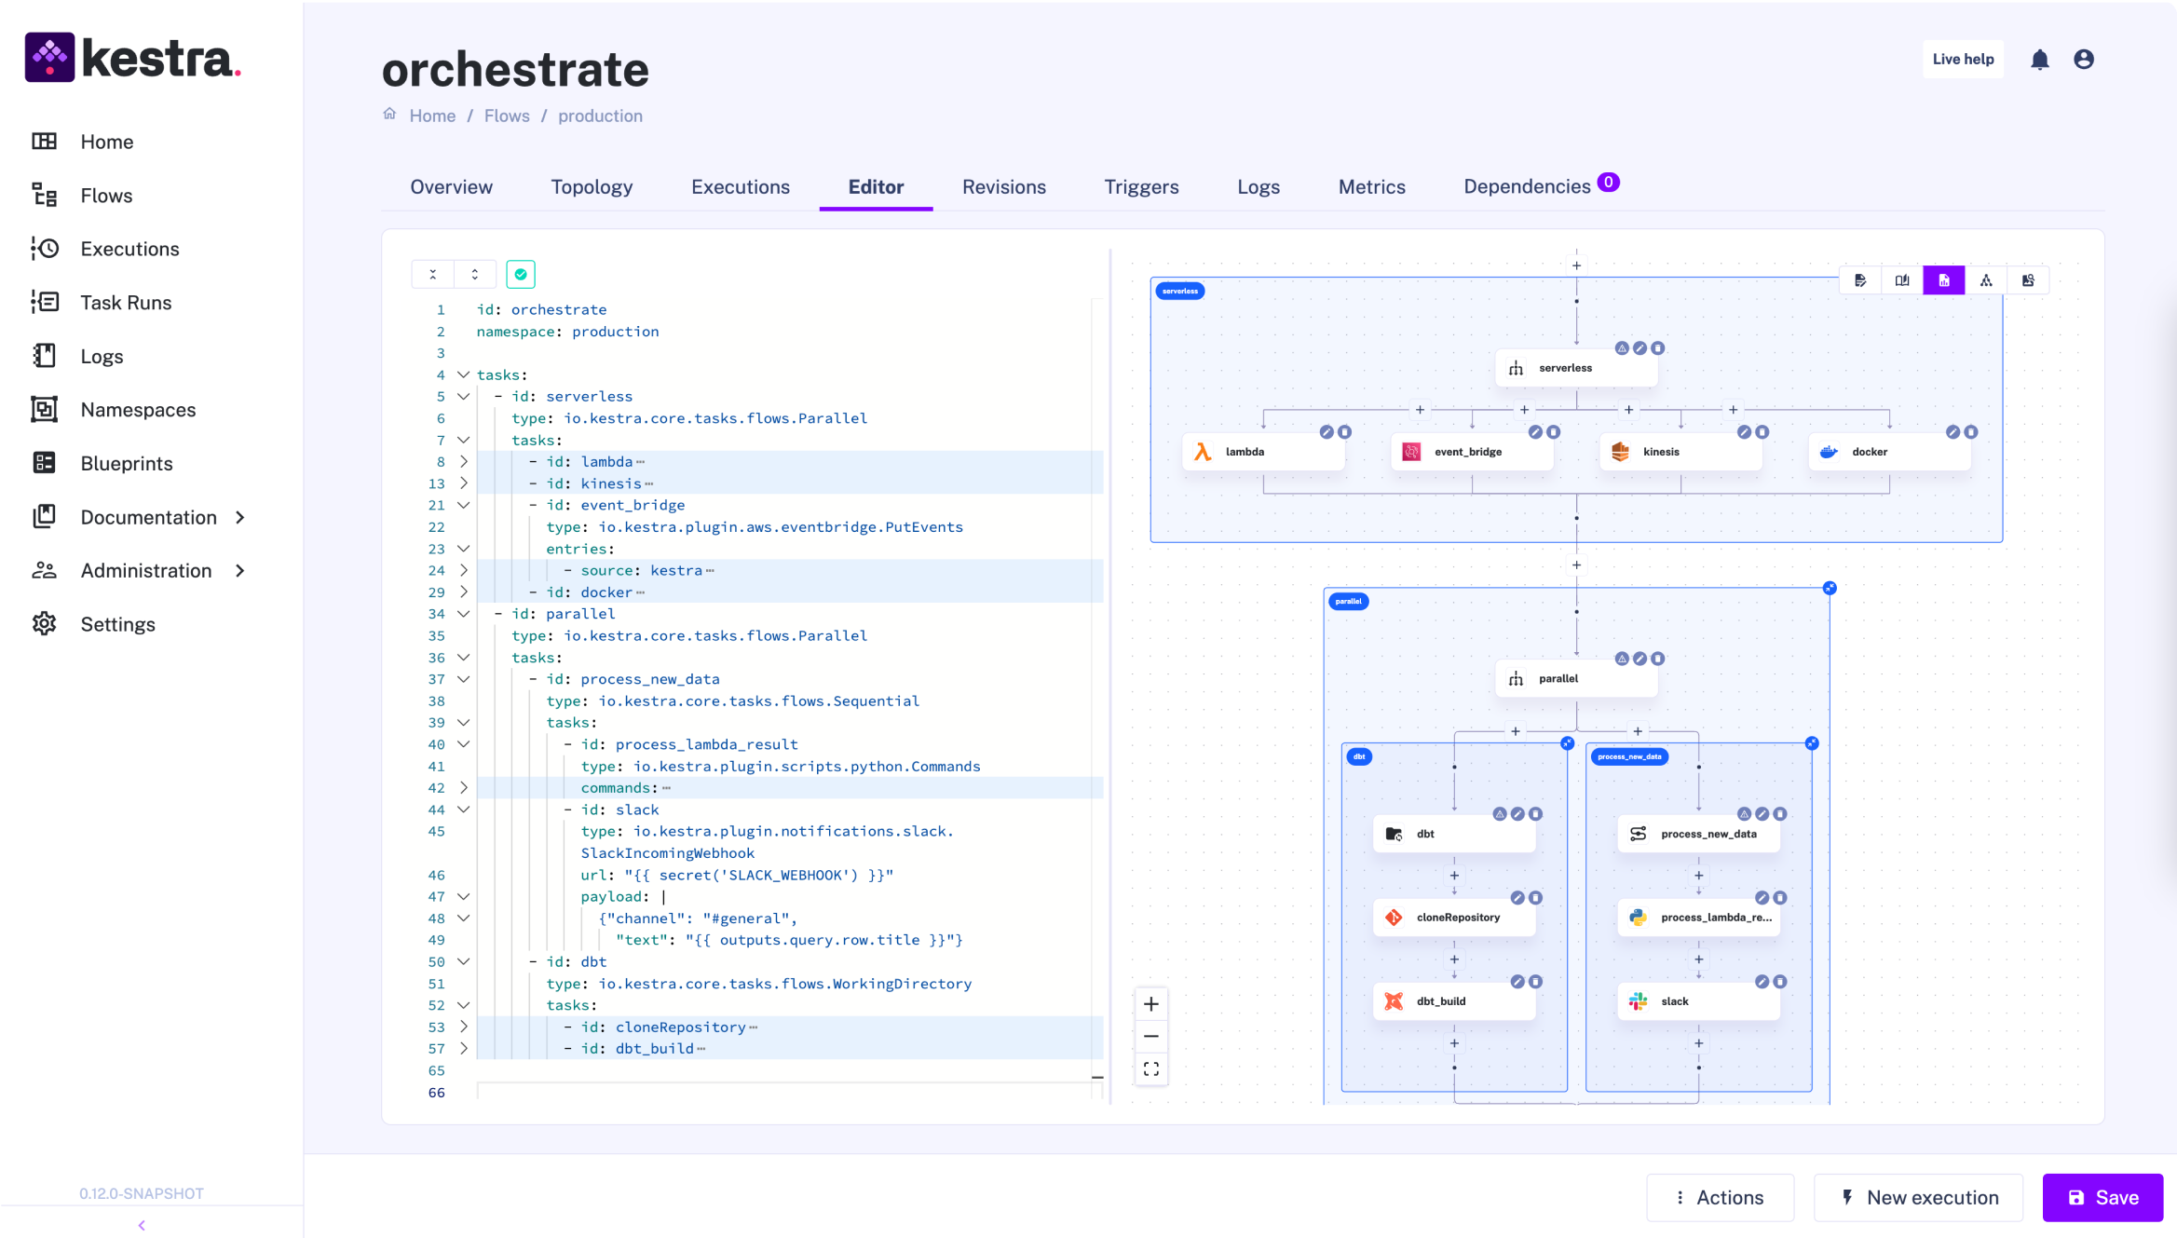Click the notifications bell icon
The image size is (2177, 1238).
pos(2039,60)
